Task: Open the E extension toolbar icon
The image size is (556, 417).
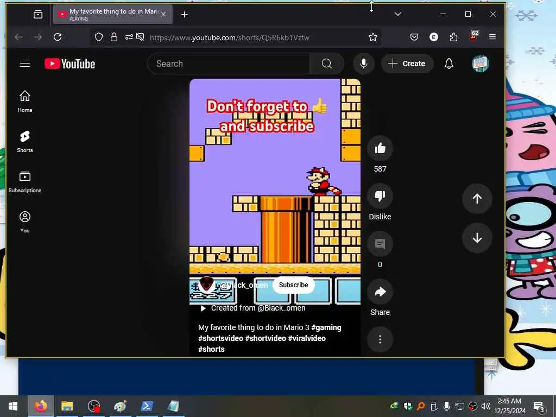Action: (434, 37)
